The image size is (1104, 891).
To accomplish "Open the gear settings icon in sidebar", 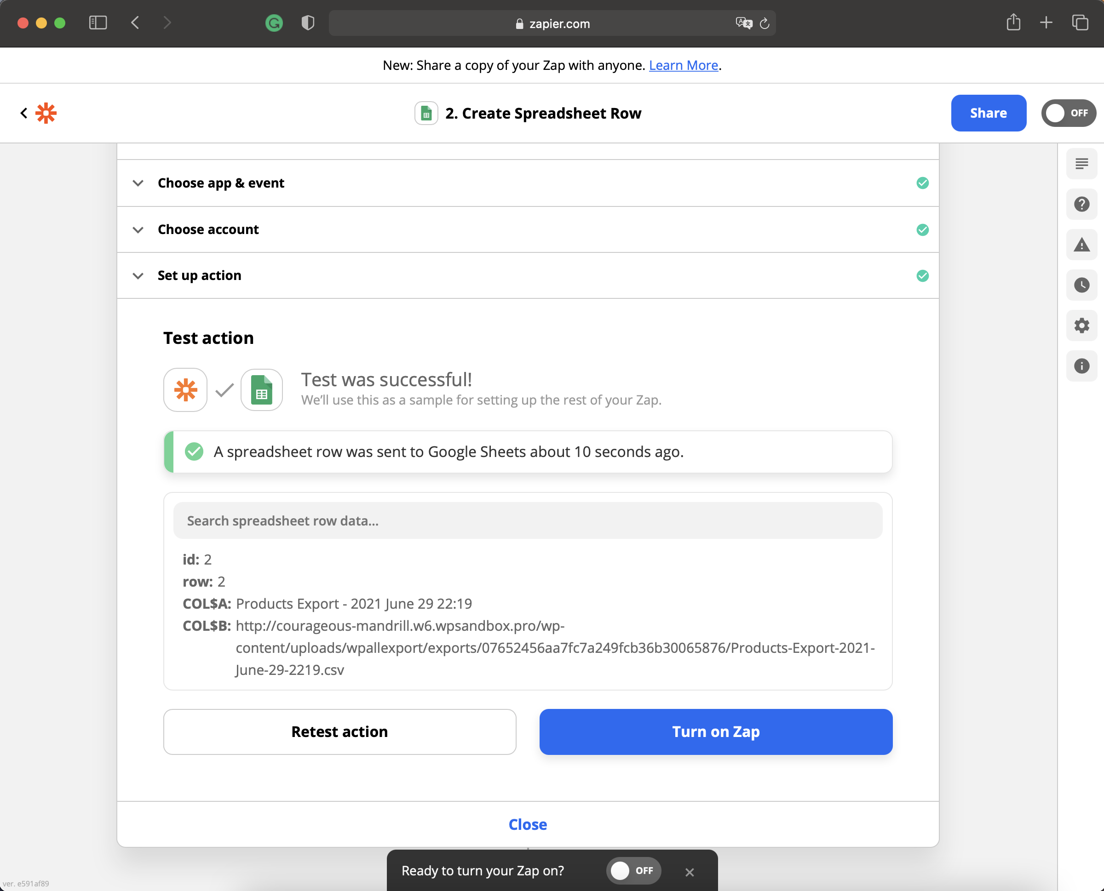I will click(1081, 326).
